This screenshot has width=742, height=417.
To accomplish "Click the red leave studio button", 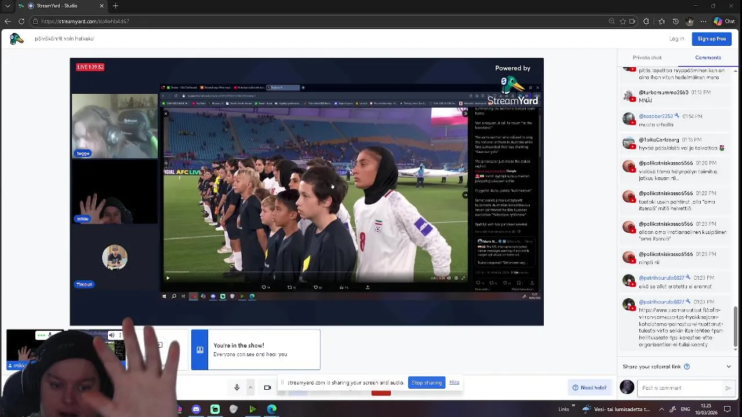I will [381, 392].
